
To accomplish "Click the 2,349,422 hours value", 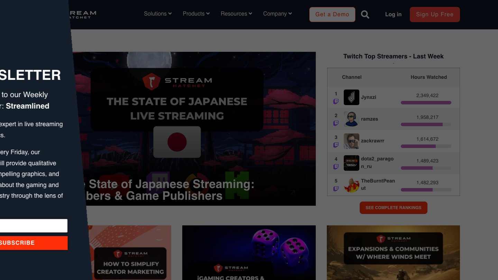I will pos(427,95).
